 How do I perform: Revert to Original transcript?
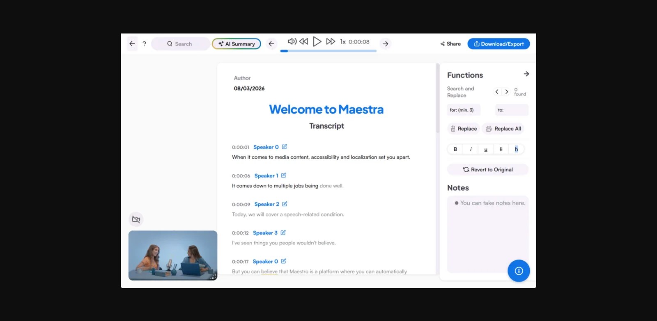pos(488,170)
